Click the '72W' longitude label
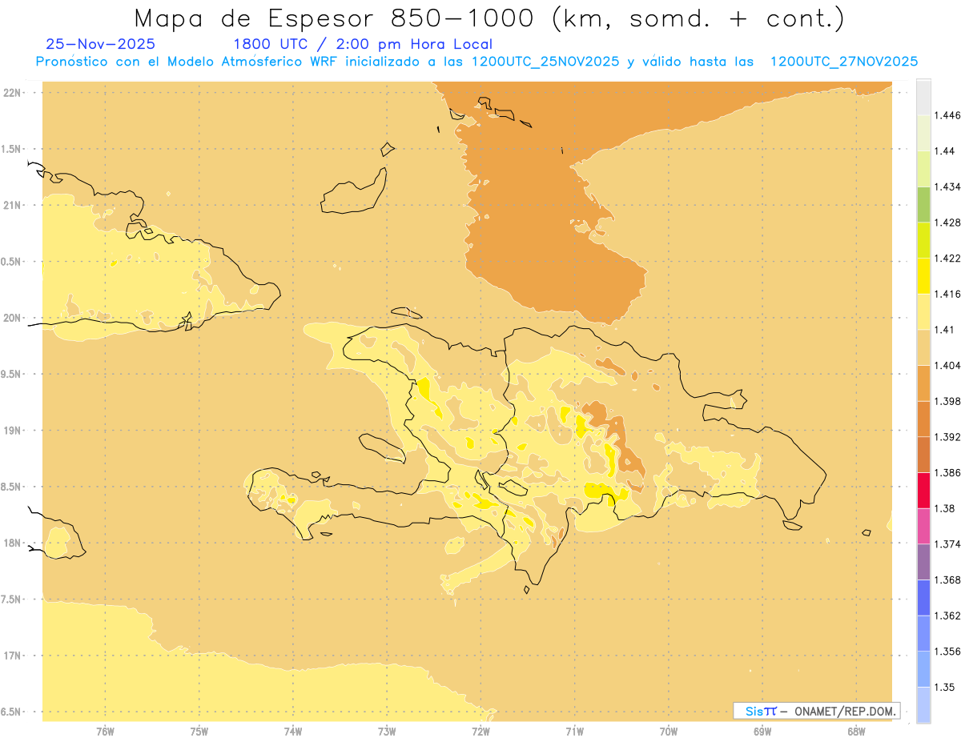 tap(480, 731)
